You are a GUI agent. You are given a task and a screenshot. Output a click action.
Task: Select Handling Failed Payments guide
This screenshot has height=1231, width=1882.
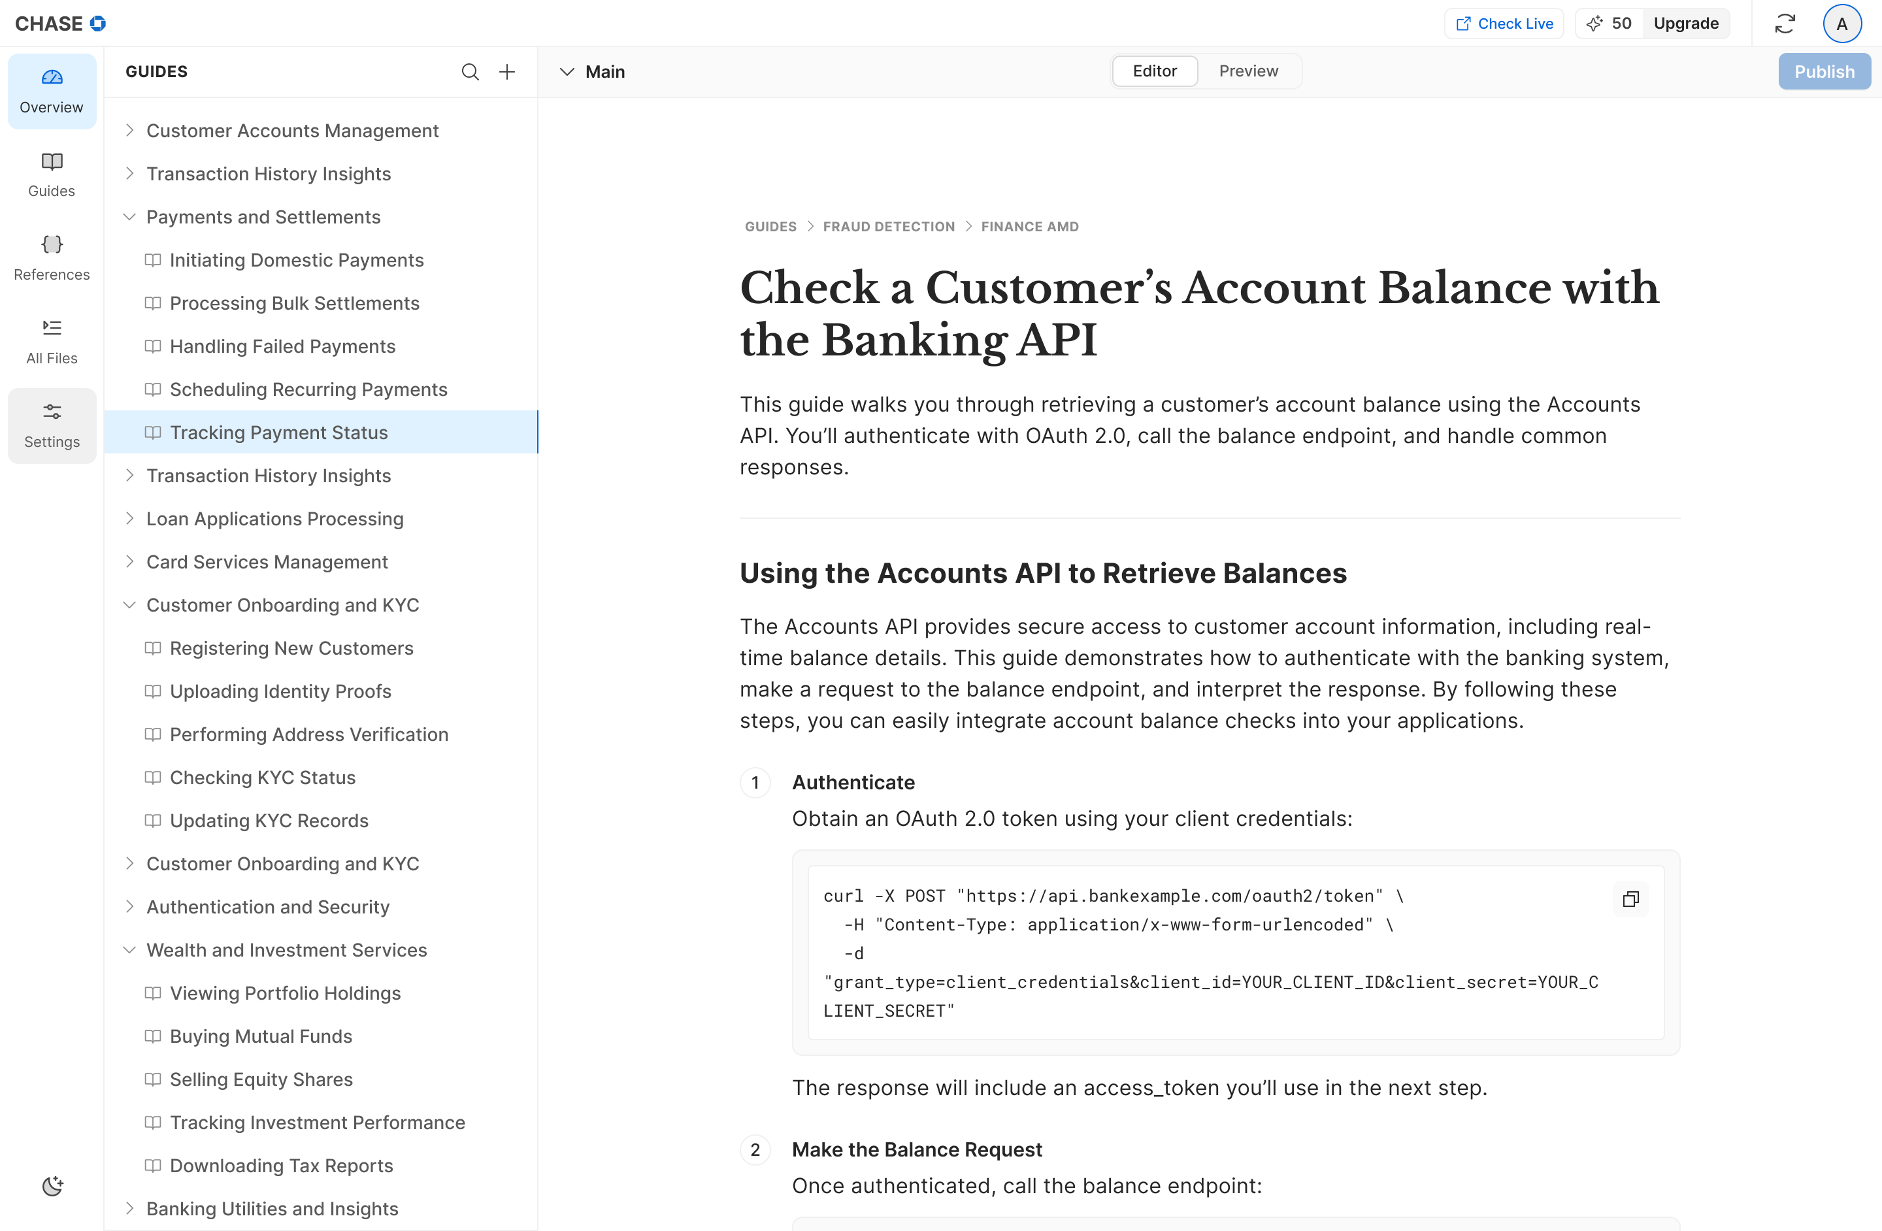(x=282, y=346)
